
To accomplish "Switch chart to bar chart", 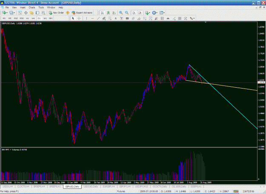I will tap(102, 13).
